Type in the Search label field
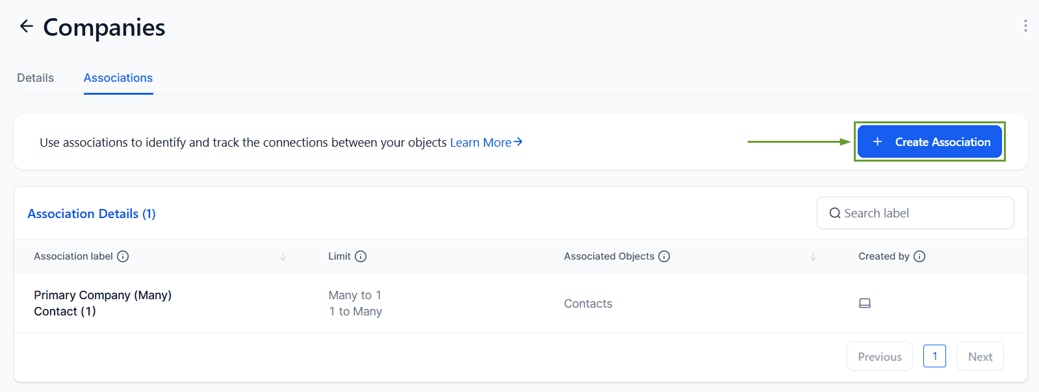The image size is (1039, 392). tap(923, 214)
